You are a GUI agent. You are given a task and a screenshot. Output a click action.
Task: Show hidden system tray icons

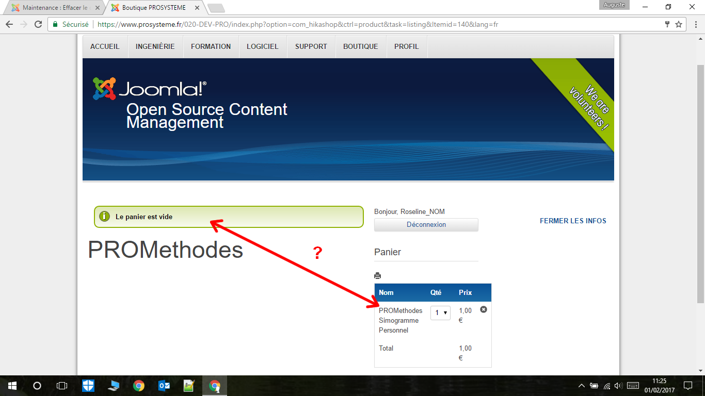[582, 386]
